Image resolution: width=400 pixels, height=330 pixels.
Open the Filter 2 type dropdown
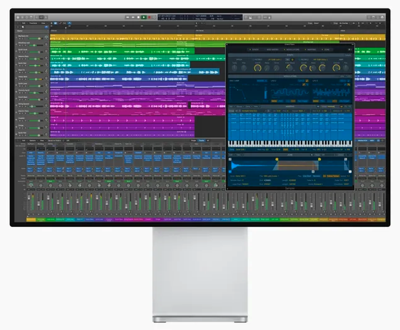click(320, 59)
